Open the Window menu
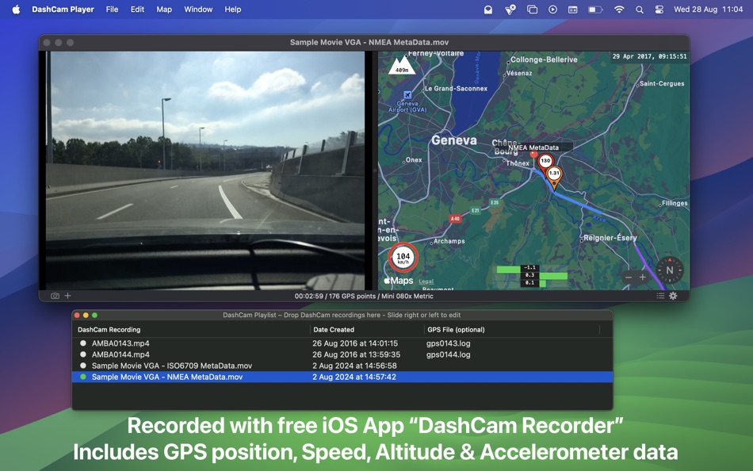Viewport: 753px width, 471px height. click(x=198, y=10)
